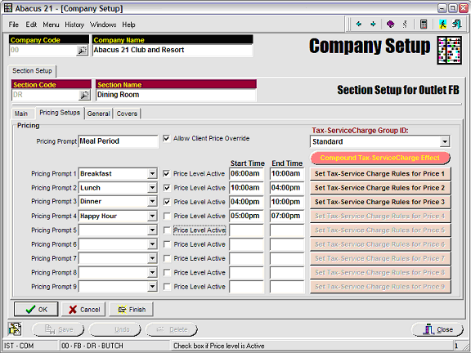Click Set Tax-Service Charge Rules for Price 2
Image resolution: width=471 pixels, height=353 pixels.
click(380, 188)
